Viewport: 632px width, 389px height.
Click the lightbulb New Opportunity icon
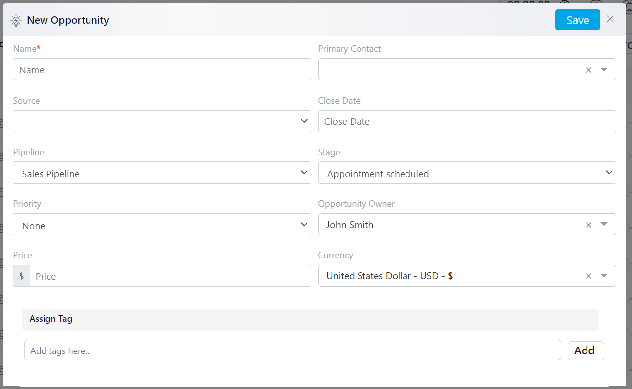click(16, 20)
